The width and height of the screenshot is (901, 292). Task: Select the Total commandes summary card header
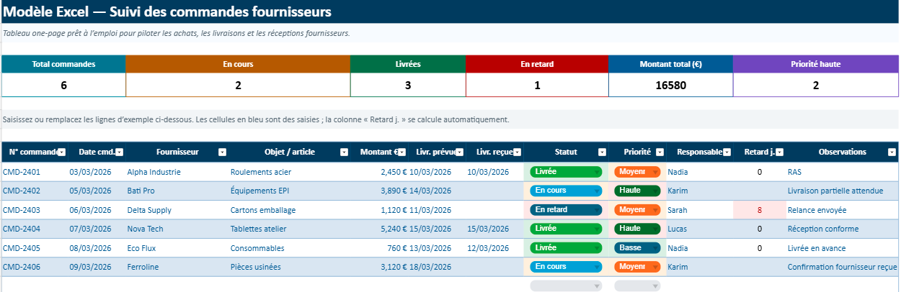pos(63,64)
